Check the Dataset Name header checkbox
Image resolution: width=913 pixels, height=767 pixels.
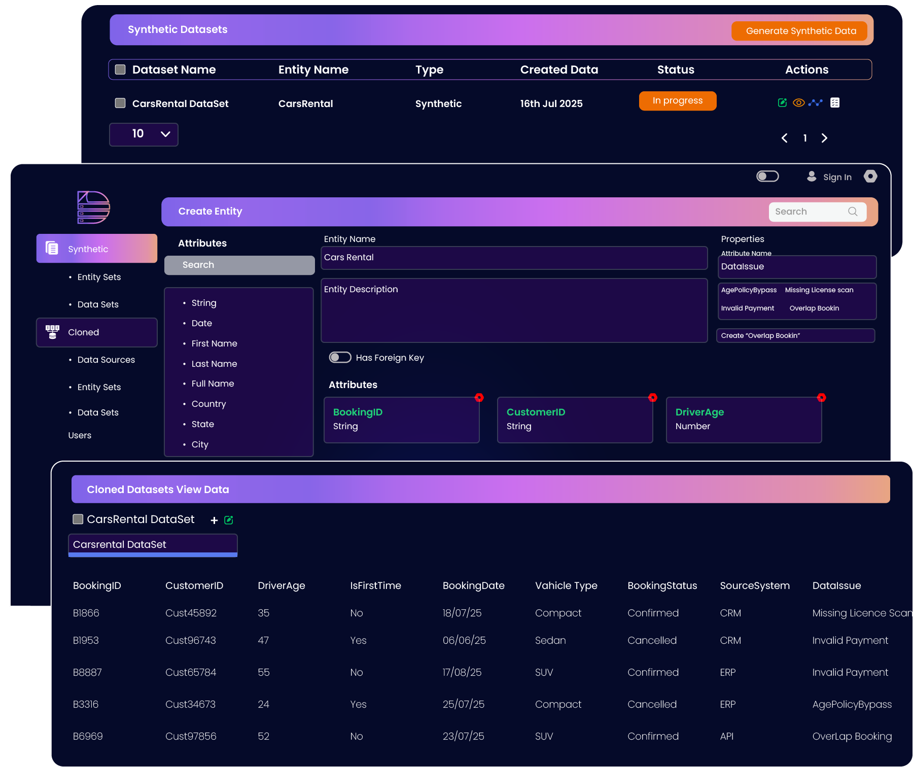120,69
